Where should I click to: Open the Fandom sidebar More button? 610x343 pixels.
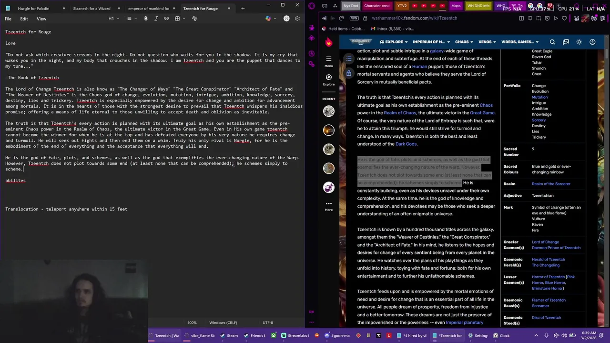pos(328,206)
